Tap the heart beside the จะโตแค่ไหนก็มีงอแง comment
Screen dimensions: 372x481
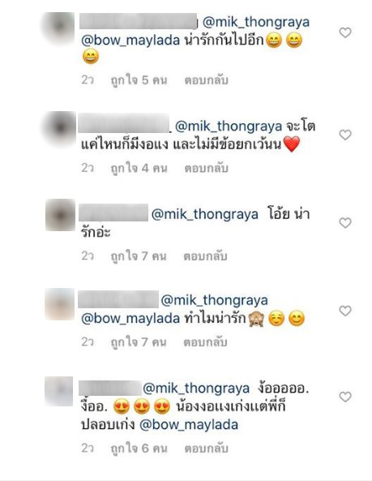pyautogui.click(x=345, y=135)
